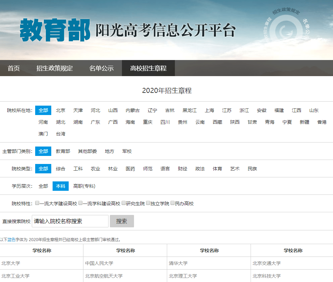Filter location by 天津
The image size is (333, 282).
78,110
